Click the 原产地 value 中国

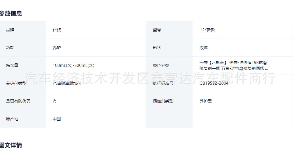(57, 119)
